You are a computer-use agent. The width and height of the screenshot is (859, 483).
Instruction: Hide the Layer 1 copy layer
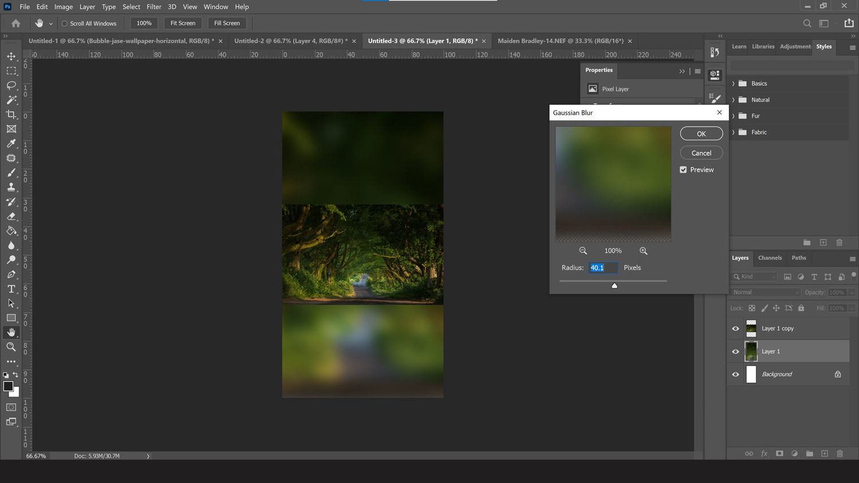coord(735,328)
